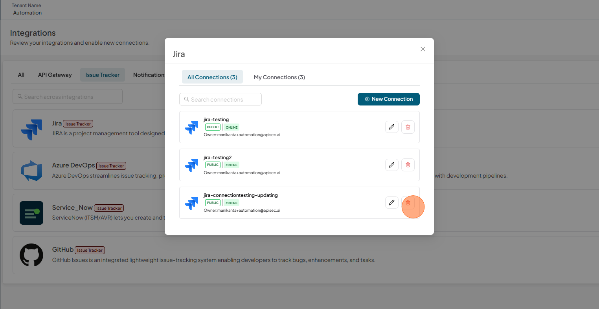Click the magnifier icon in Search connections
Image resolution: width=599 pixels, height=309 pixels.
187,99
